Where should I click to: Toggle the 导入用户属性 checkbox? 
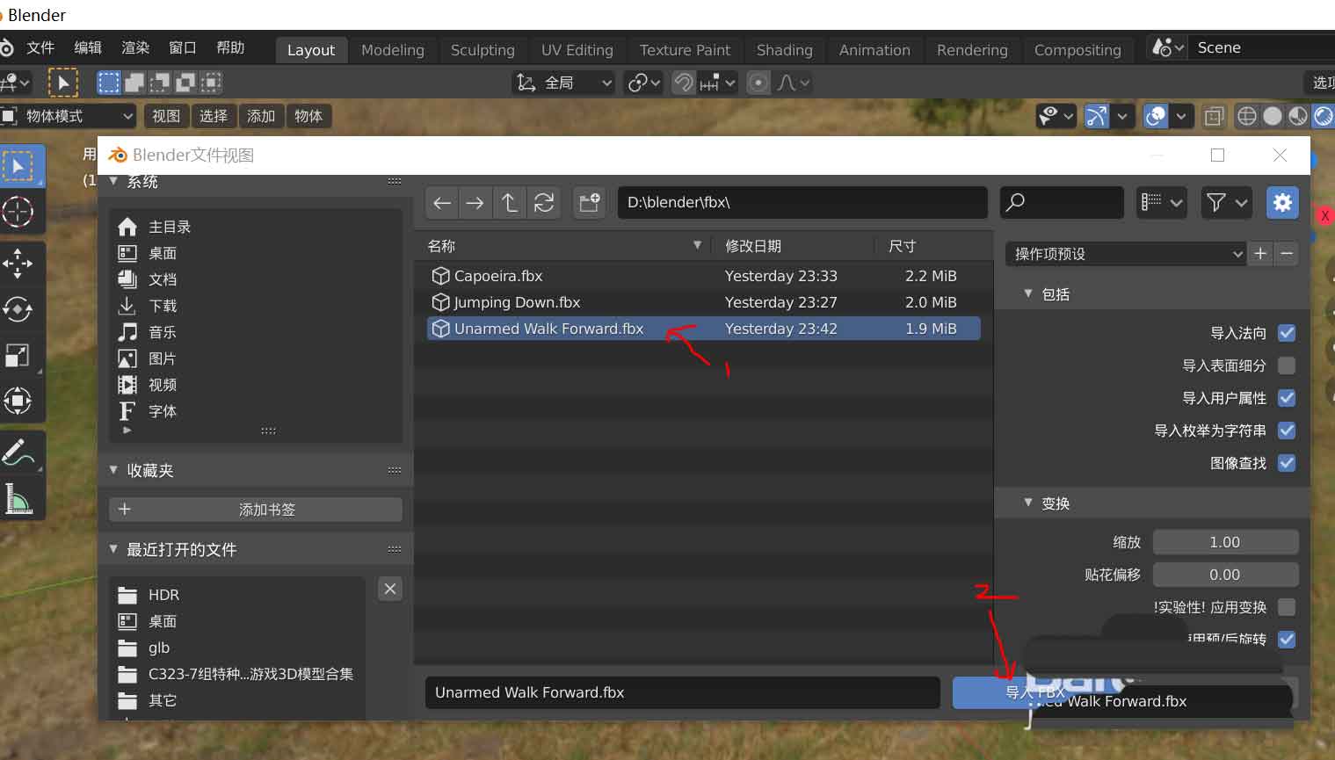tap(1287, 398)
